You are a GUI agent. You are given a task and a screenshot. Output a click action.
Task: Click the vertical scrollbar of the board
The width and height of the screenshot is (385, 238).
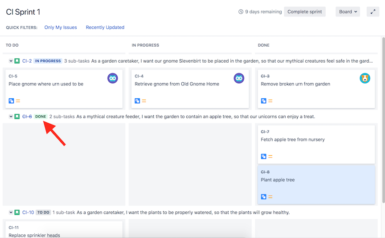pos(383,120)
